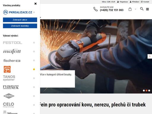Viewport: 152px width, 114px height.
Task: Toggle the Narex radio dot
Action: [x=34, y=87]
